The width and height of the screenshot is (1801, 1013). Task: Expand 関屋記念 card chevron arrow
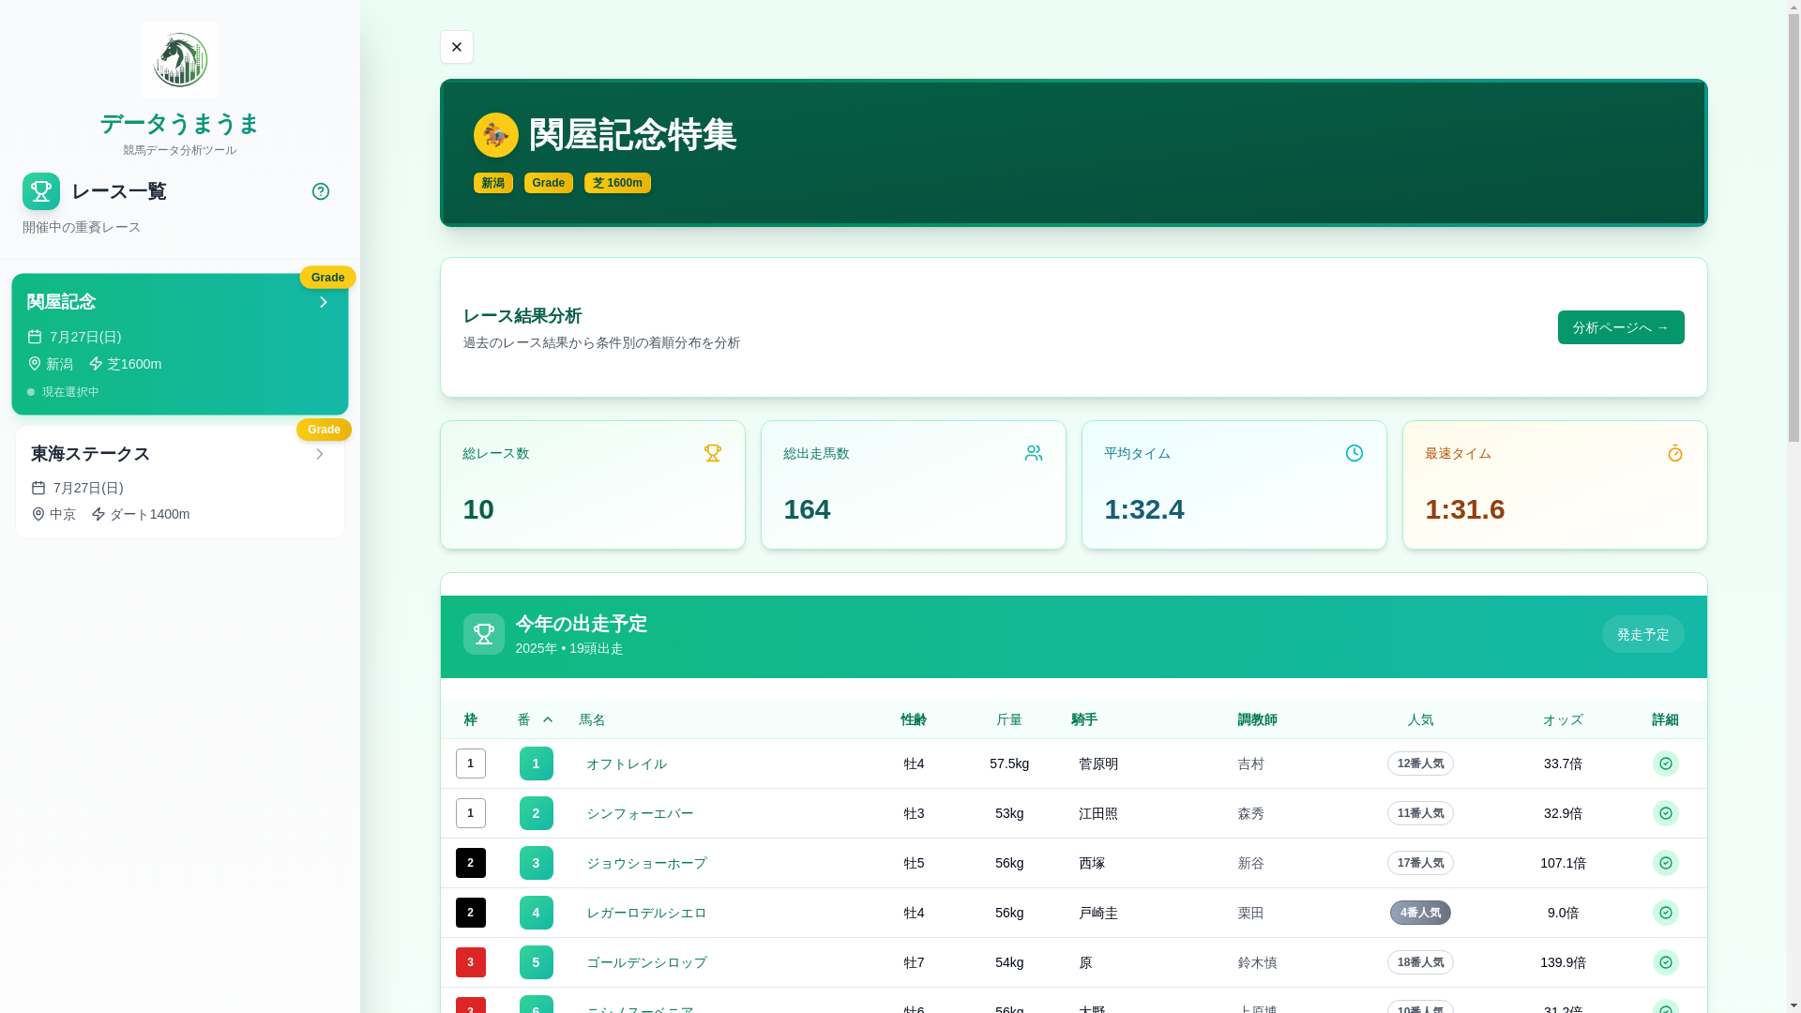click(324, 302)
